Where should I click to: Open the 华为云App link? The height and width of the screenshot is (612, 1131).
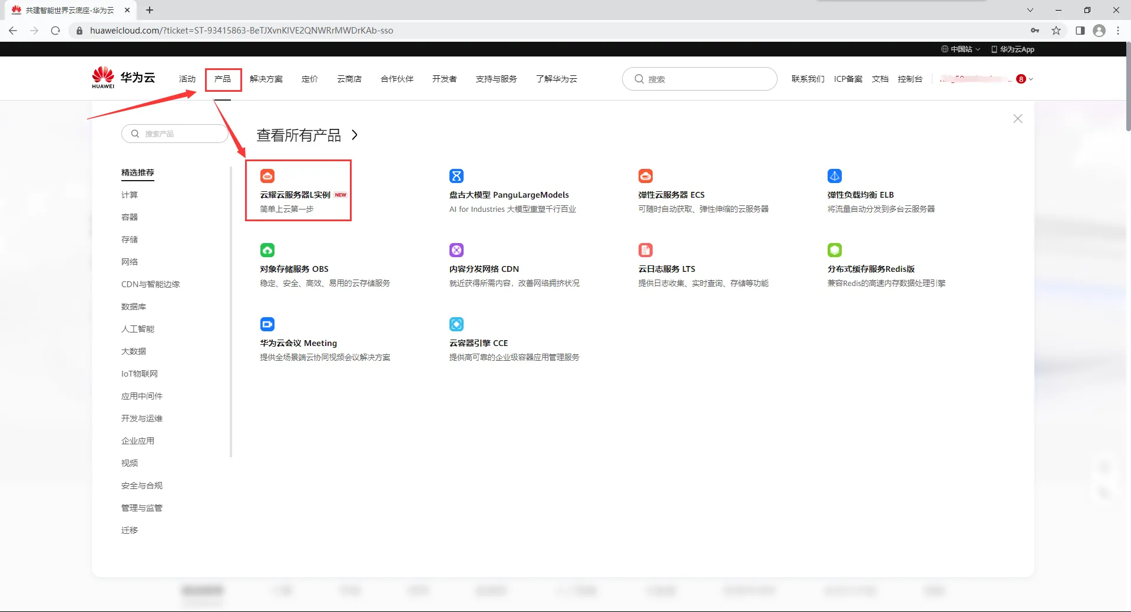(x=1013, y=49)
